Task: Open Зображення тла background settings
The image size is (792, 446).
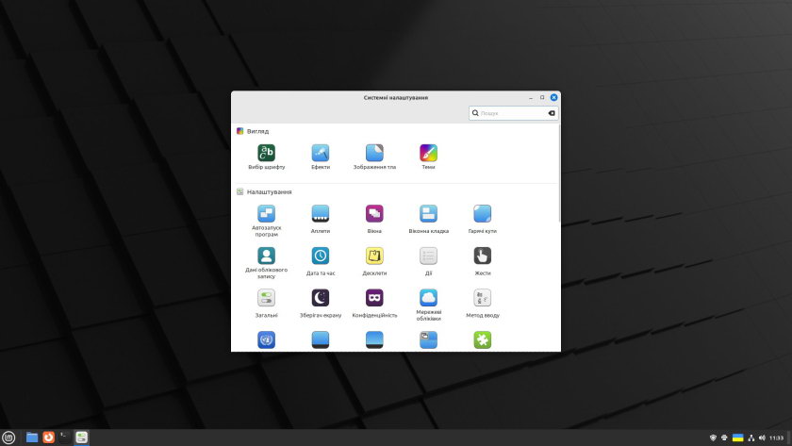Action: point(374,157)
